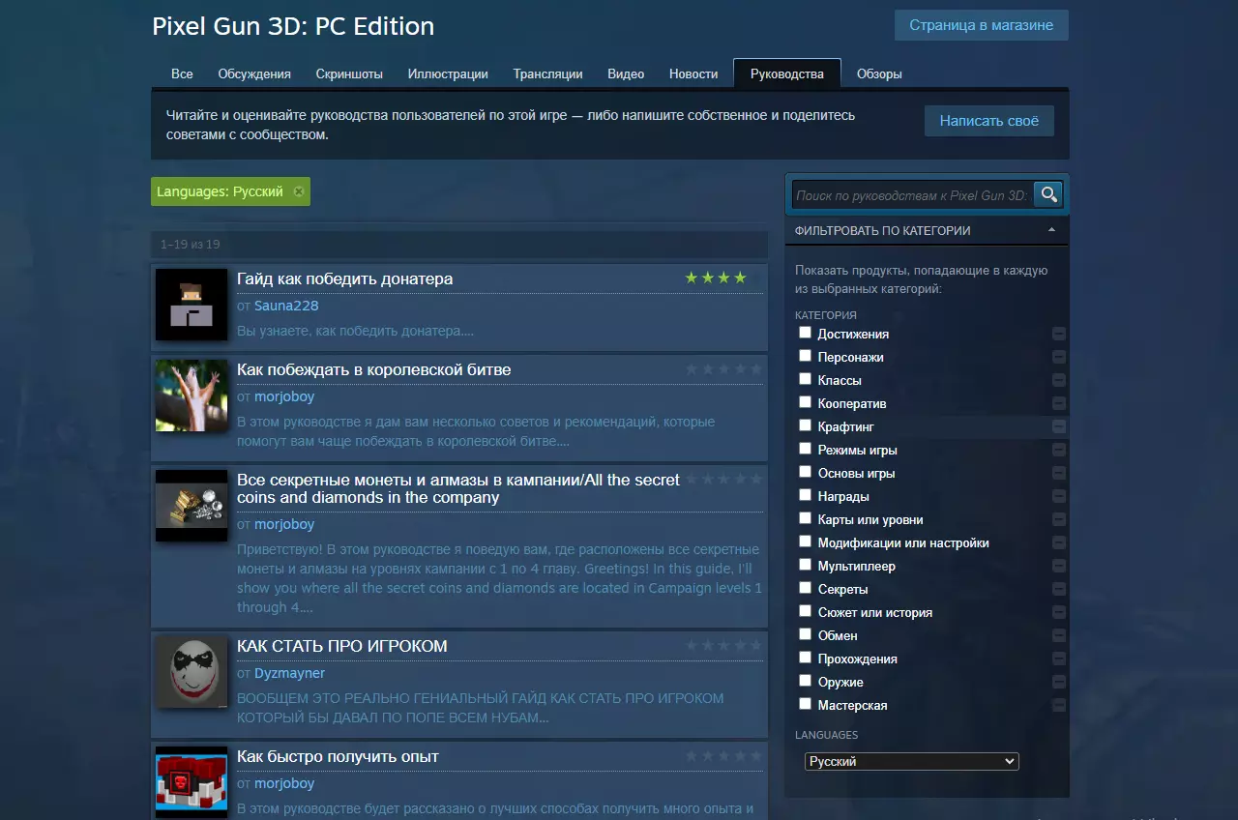Open the Обсуждения tab
The height and width of the screenshot is (820, 1238).
[x=254, y=73]
